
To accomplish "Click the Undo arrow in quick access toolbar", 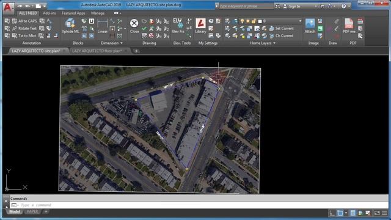I will pyautogui.click(x=27, y=5).
